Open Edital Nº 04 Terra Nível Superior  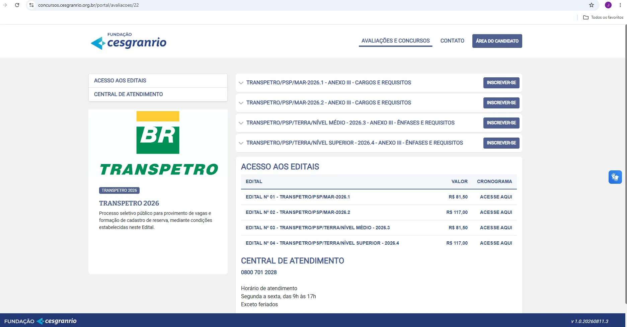pos(322,243)
